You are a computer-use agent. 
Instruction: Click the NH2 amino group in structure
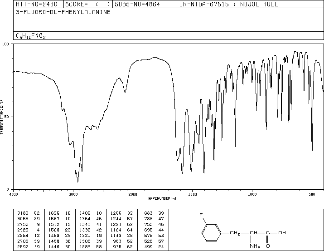(255, 246)
